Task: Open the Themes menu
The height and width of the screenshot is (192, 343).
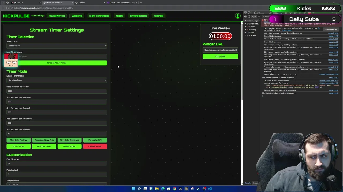Action: 158,16
